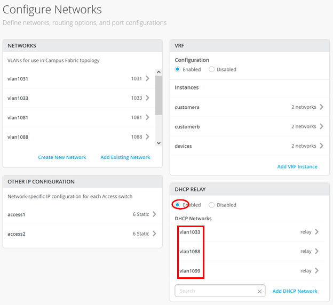
Task: Click Create New Network link
Action: tap(62, 157)
